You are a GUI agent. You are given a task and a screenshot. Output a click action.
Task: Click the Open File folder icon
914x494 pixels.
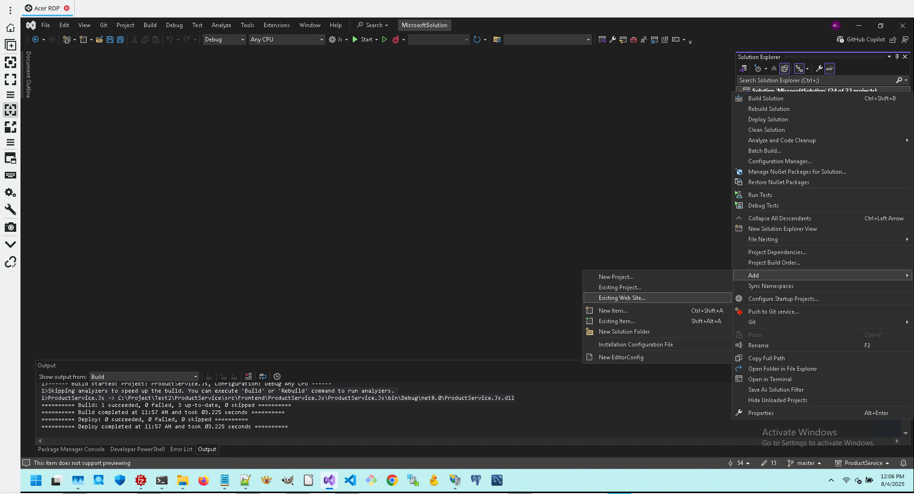pyautogui.click(x=99, y=40)
